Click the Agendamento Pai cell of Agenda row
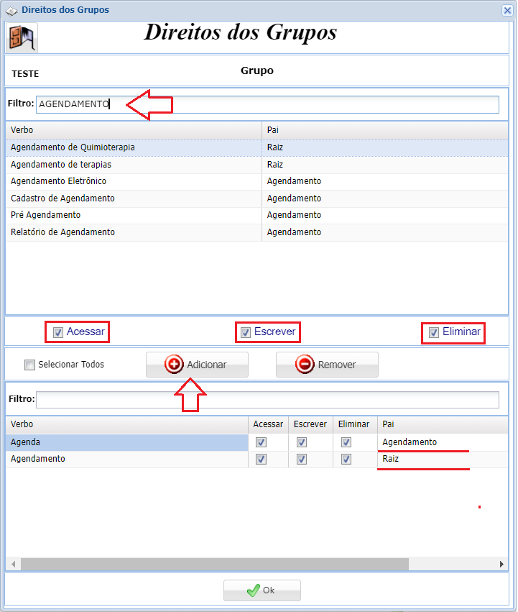Viewport: 518px width, 612px height. (443, 442)
